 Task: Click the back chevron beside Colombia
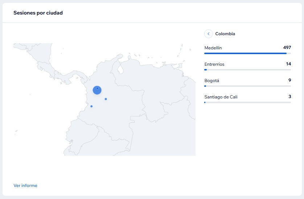point(208,34)
